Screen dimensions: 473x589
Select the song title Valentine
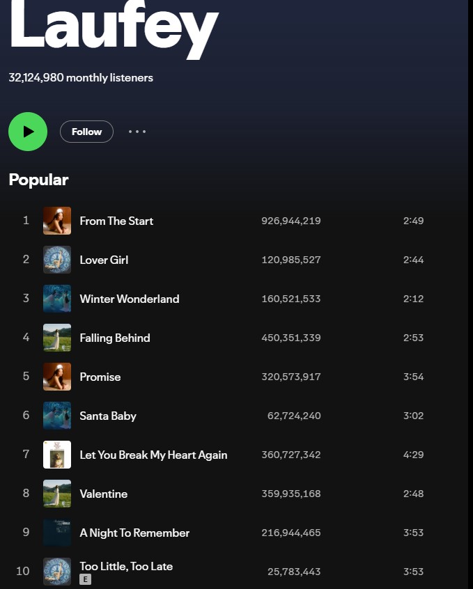104,494
